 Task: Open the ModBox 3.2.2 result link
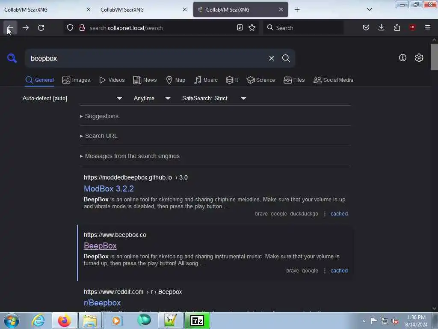click(109, 188)
